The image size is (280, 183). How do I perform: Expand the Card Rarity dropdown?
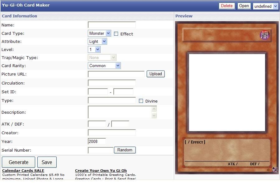104,66
